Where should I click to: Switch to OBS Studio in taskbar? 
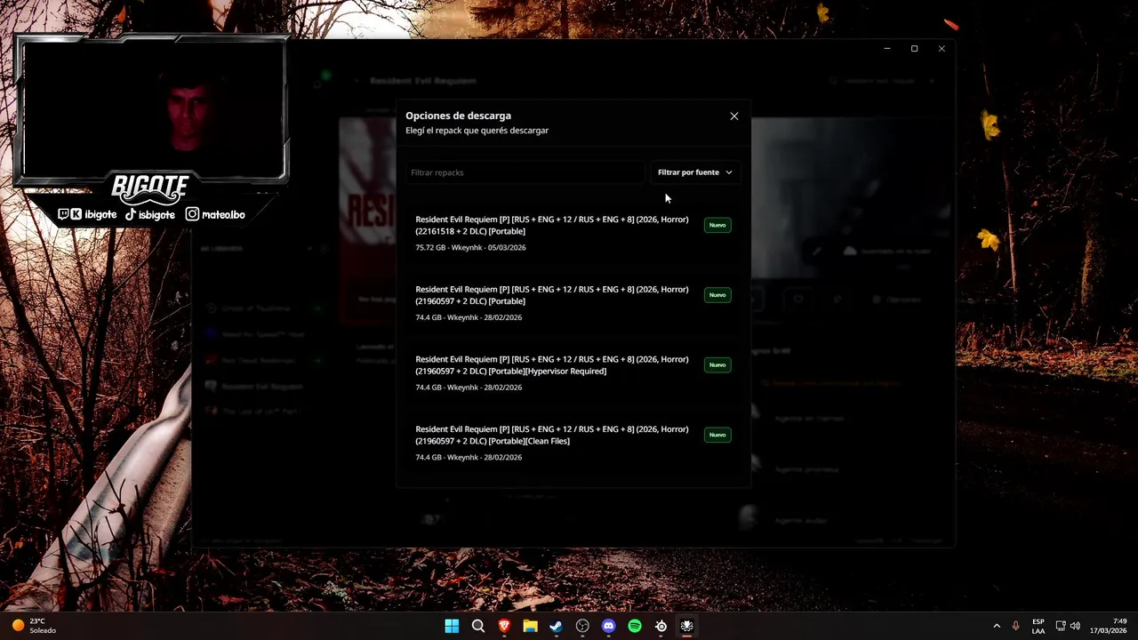pyautogui.click(x=582, y=626)
